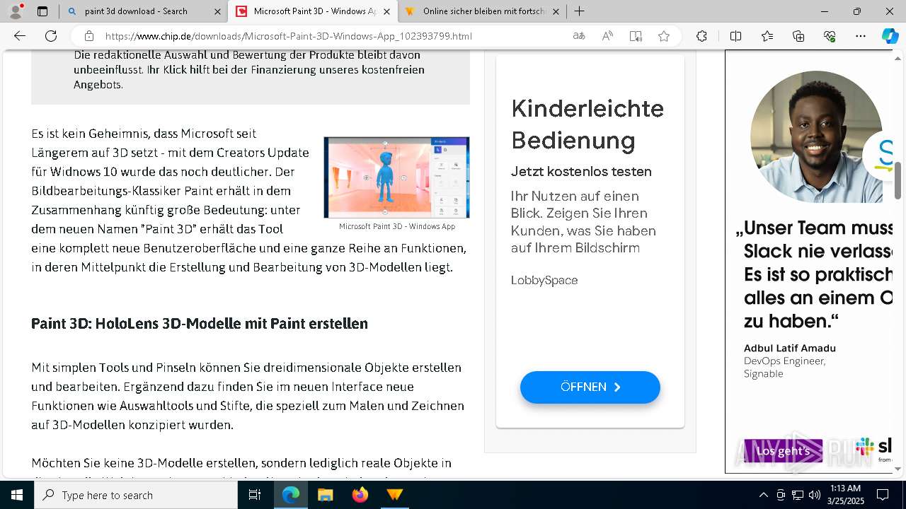The height and width of the screenshot is (509, 906).
Task: Show hidden system tray icons
Action: click(763, 495)
